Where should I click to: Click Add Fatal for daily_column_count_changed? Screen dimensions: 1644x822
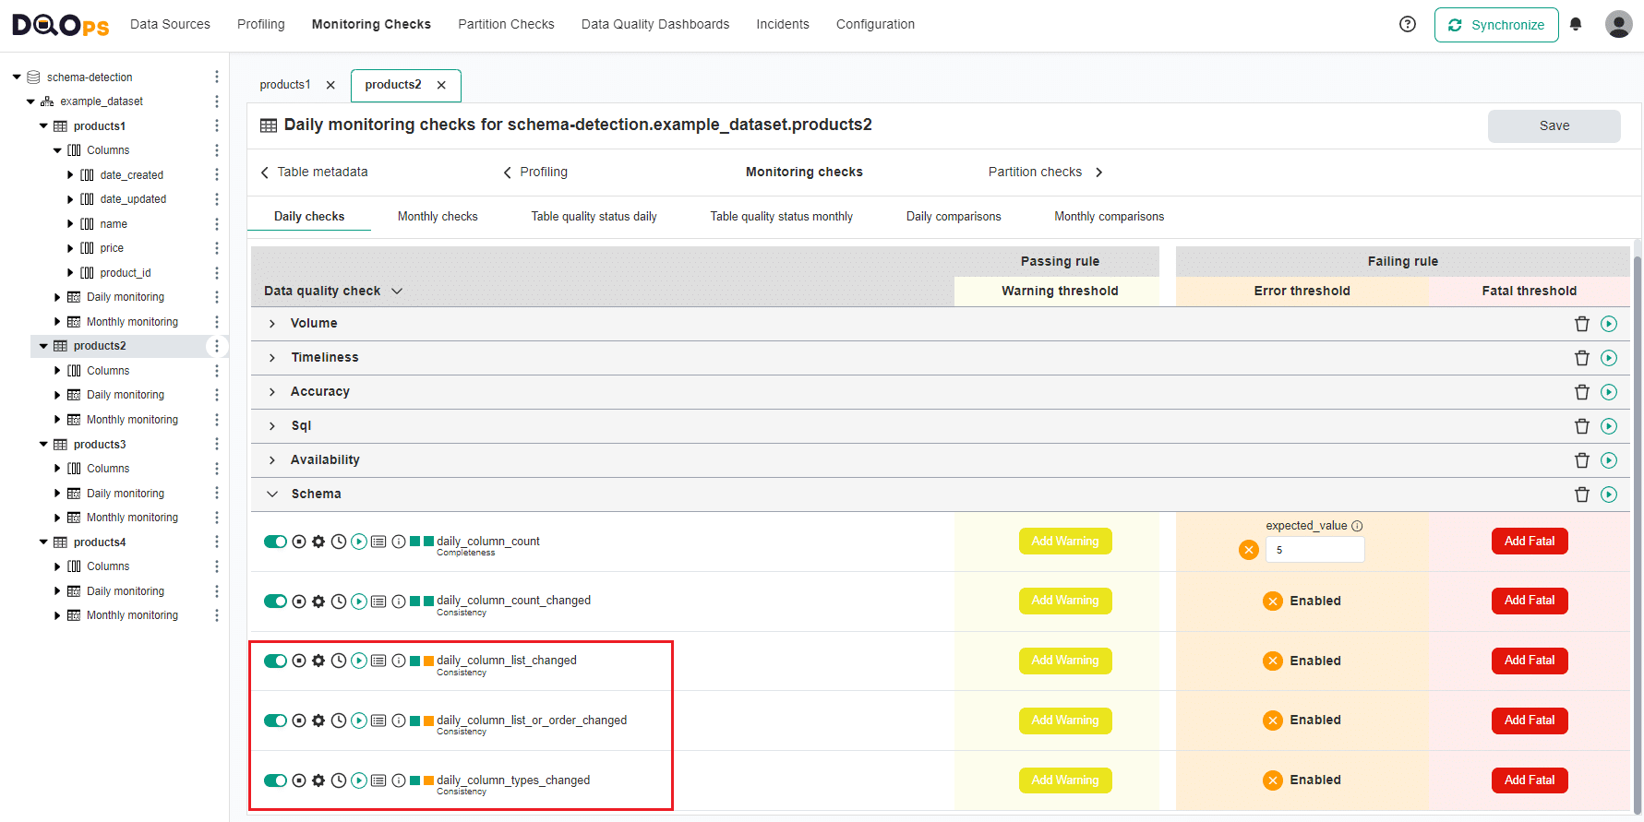[x=1529, y=601]
